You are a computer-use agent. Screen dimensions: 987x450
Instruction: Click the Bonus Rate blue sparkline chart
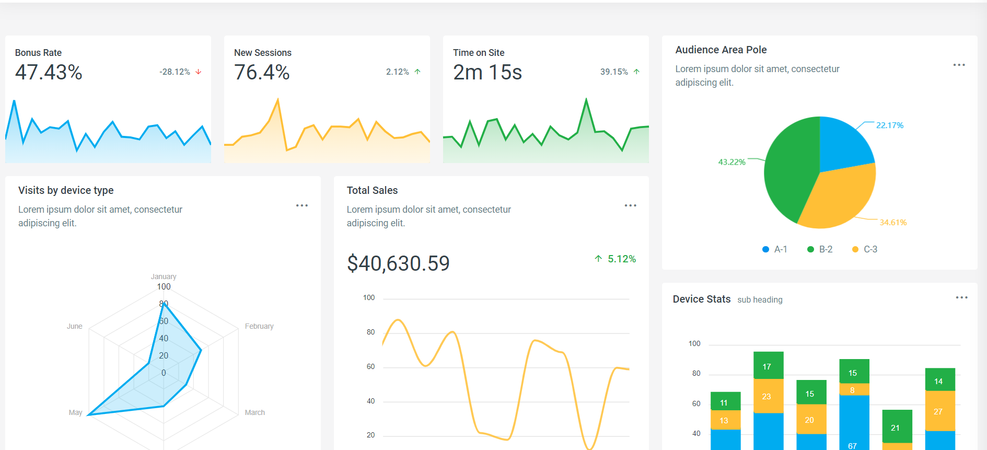(x=108, y=131)
